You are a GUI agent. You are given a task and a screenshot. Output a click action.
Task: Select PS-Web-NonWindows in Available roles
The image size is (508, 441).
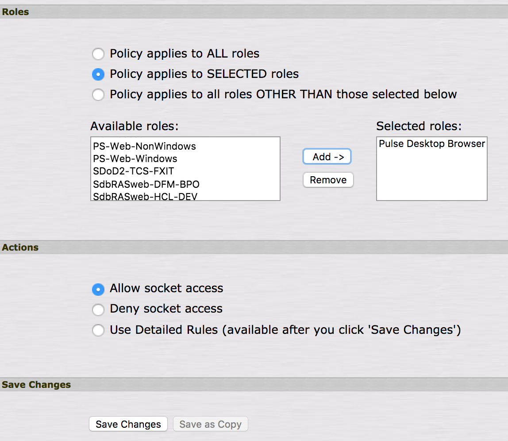143,146
